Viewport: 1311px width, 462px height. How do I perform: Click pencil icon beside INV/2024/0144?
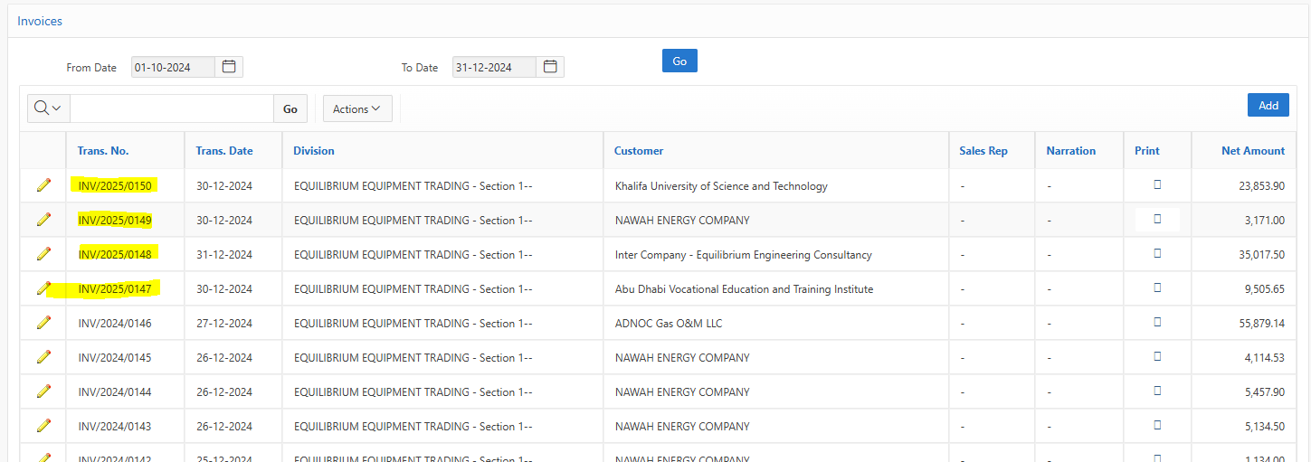[43, 391]
